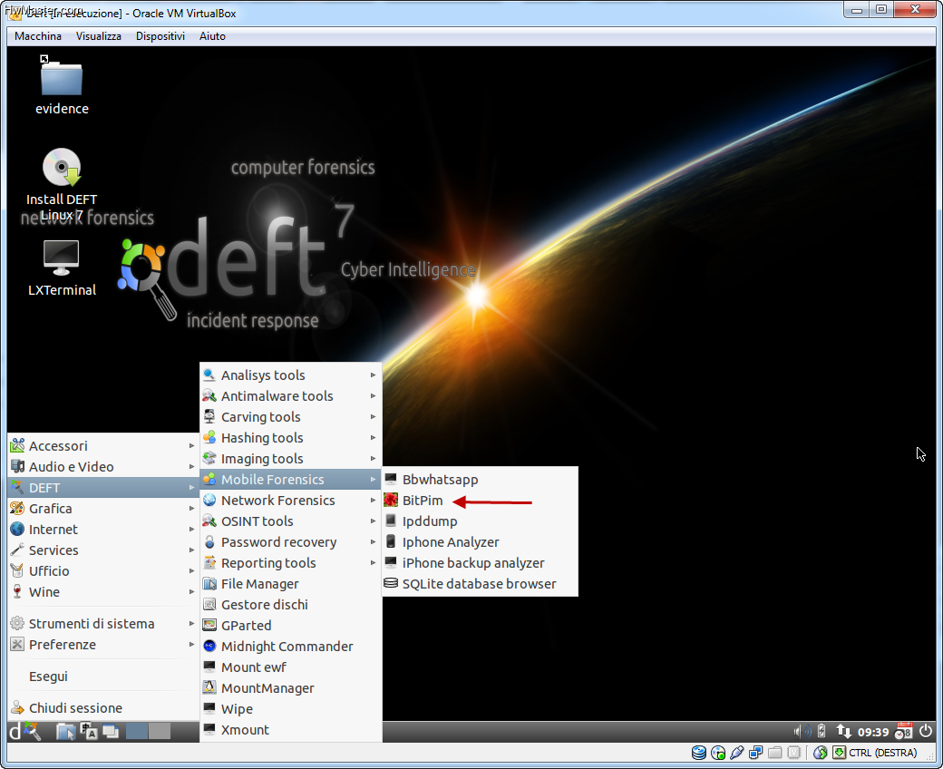This screenshot has width=943, height=769.
Task: Click the VirtualBox mouse integration status icon
Action: point(820,753)
